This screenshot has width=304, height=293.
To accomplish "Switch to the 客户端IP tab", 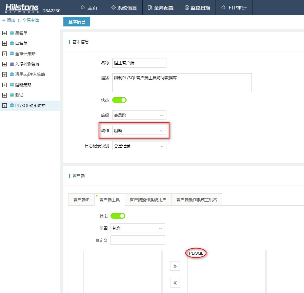I will [x=81, y=200].
